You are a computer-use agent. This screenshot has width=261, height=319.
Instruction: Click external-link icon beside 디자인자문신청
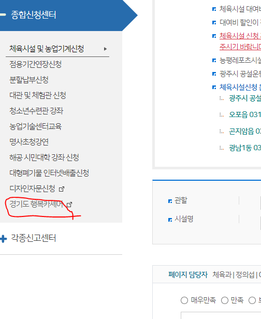point(62,189)
